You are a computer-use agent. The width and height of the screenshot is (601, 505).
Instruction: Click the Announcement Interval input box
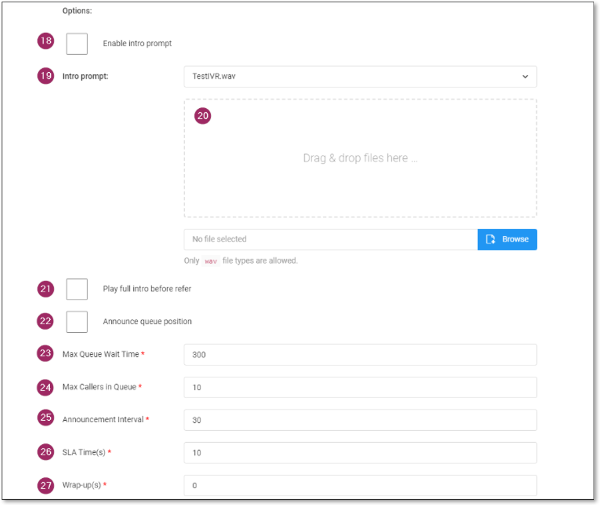click(360, 420)
